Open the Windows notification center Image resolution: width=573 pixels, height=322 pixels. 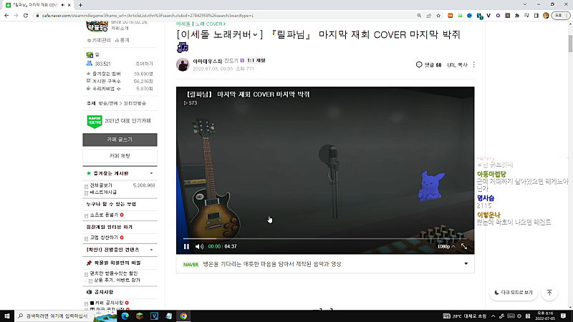(x=564, y=316)
